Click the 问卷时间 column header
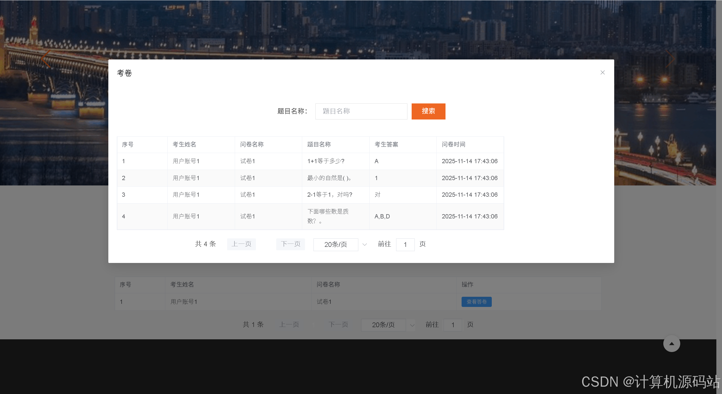 tap(470, 145)
